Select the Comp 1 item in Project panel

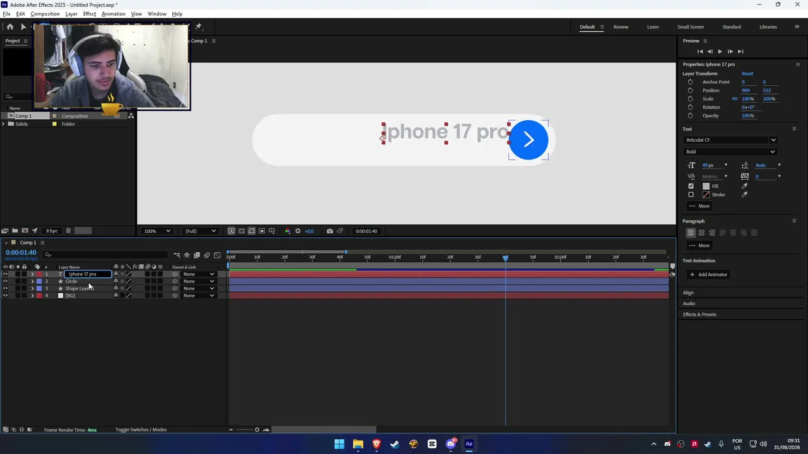23,116
